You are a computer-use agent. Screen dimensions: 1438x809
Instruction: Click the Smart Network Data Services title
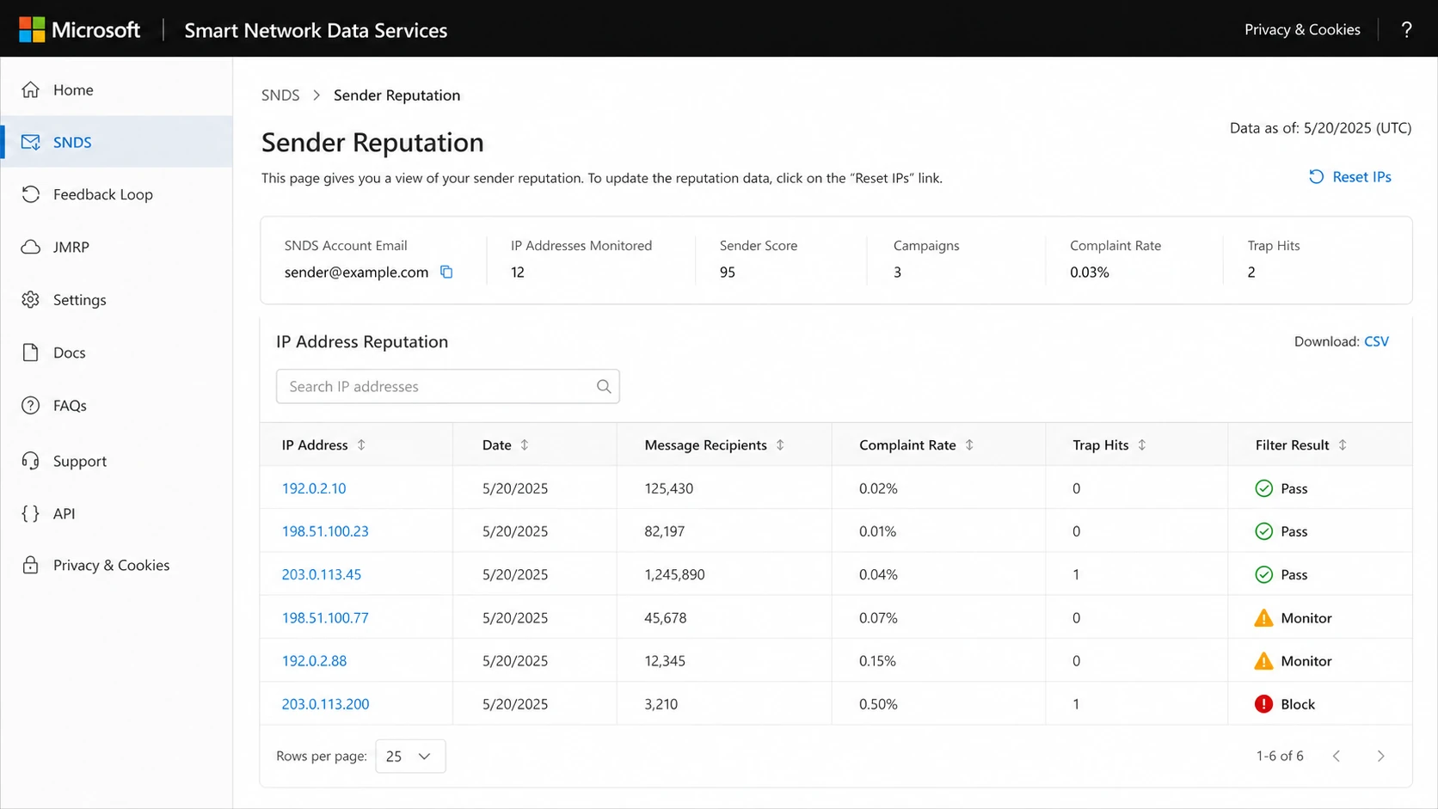[x=316, y=30]
